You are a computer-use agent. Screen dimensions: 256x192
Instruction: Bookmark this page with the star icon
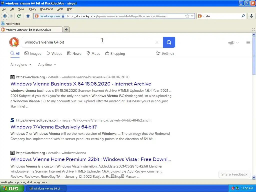187,16
